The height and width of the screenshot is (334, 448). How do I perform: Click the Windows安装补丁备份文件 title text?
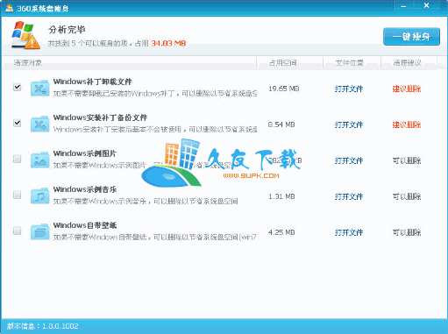coord(100,117)
